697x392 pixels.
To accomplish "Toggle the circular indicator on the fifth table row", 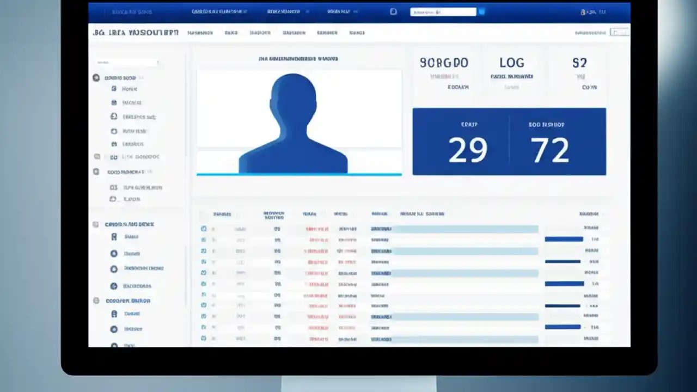I will (204, 273).
